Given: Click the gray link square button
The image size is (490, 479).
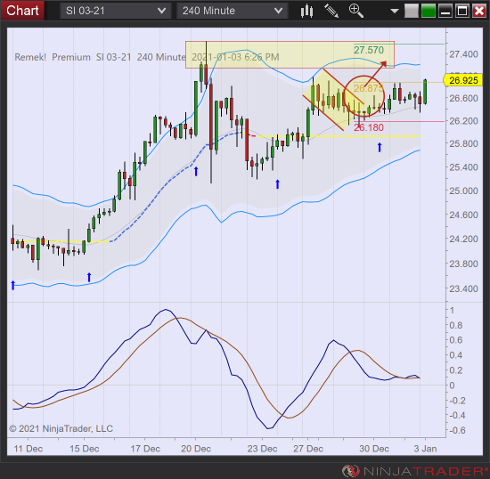Looking at the screenshot, I should click(412, 11).
